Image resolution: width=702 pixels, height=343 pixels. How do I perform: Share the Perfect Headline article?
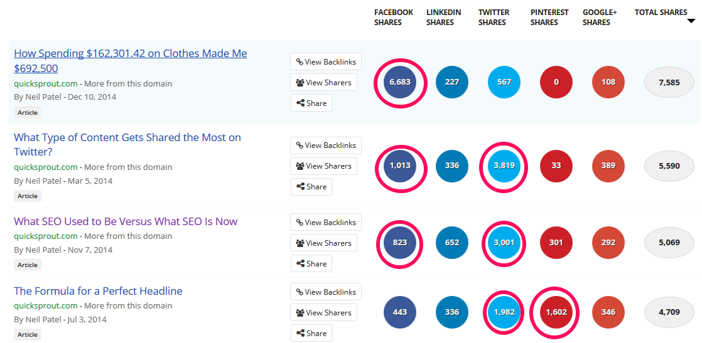[x=311, y=333]
